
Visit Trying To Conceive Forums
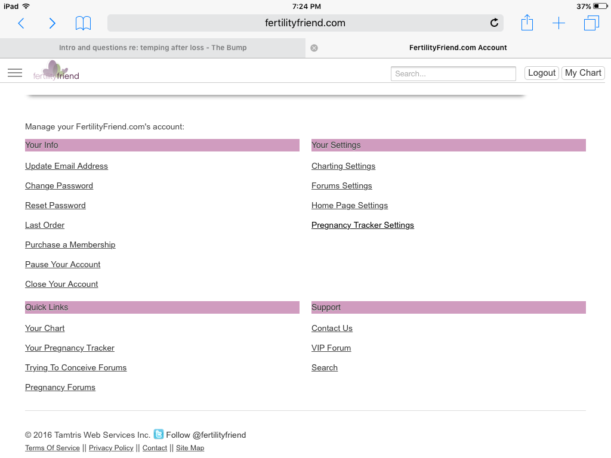76,367
